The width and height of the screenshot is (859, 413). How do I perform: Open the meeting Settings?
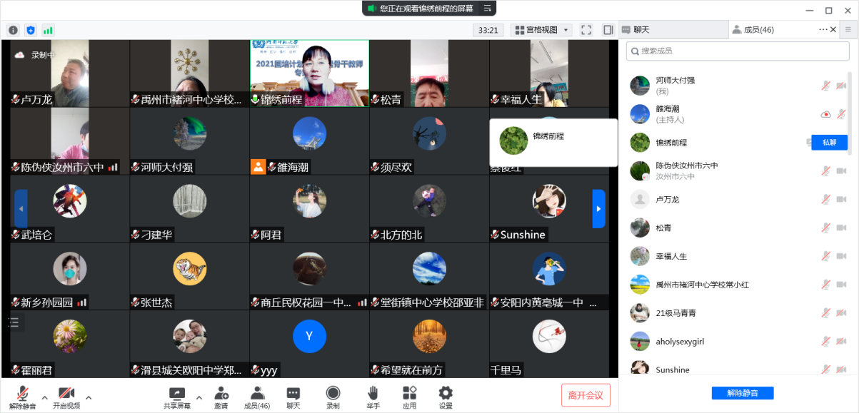pos(444,395)
